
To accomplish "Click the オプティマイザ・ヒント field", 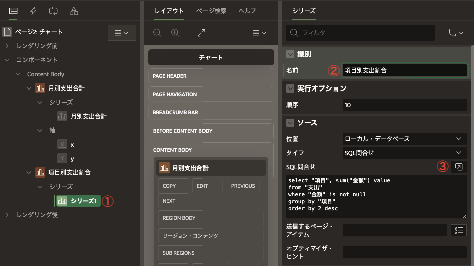I will pos(405,252).
